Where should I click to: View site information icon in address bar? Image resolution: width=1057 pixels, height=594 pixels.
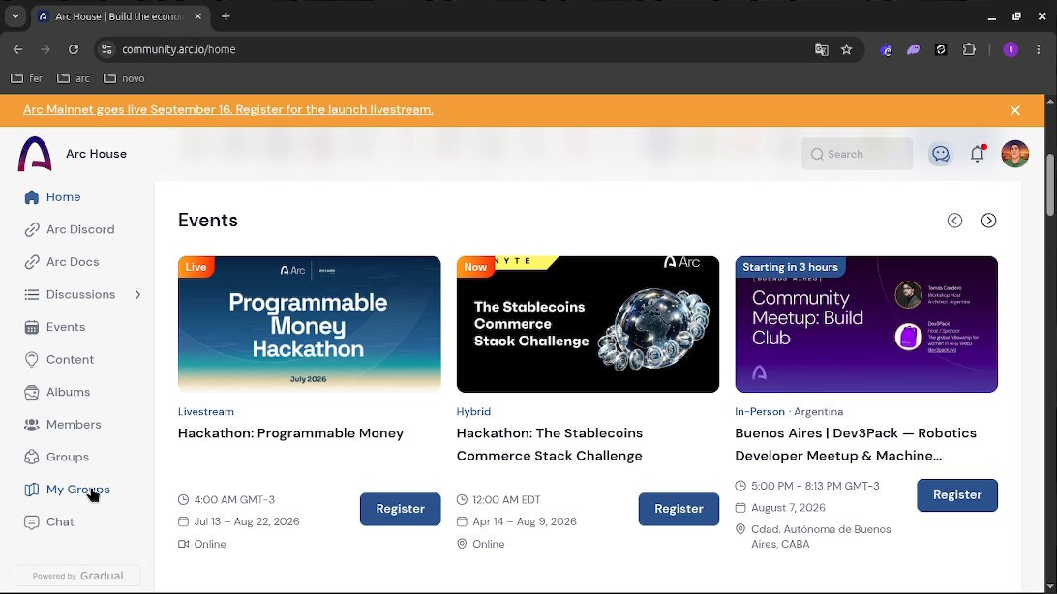point(106,49)
